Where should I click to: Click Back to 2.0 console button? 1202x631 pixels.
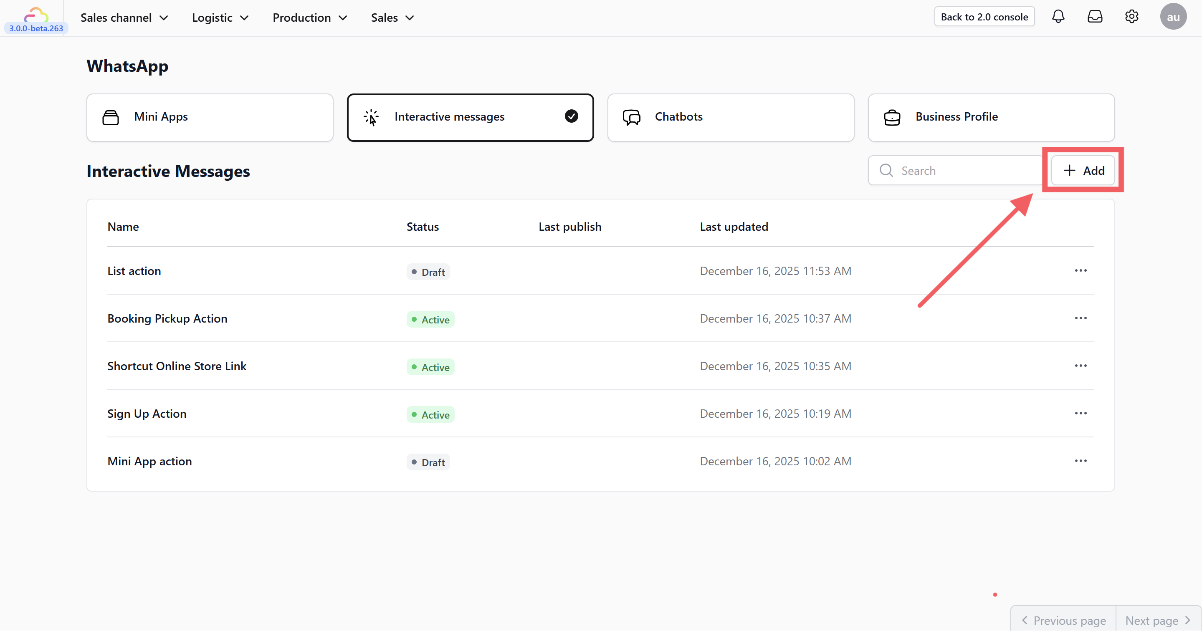[984, 17]
